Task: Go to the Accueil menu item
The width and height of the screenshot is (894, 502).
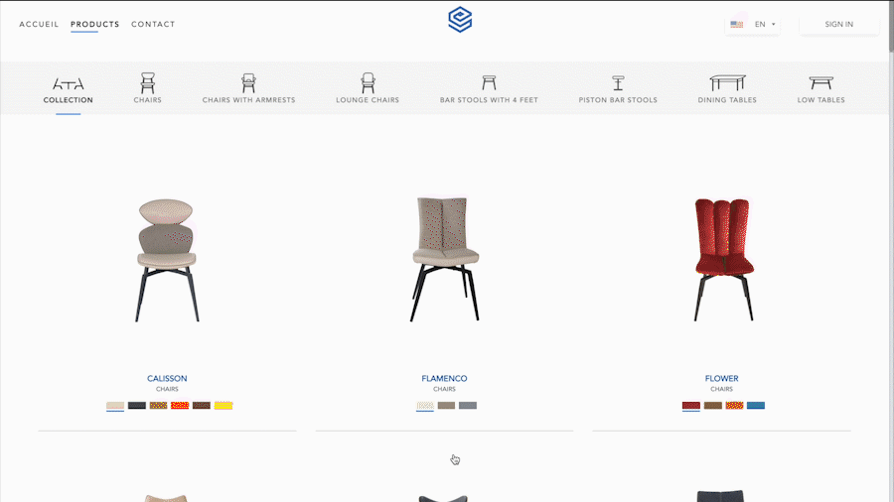Action: click(39, 25)
